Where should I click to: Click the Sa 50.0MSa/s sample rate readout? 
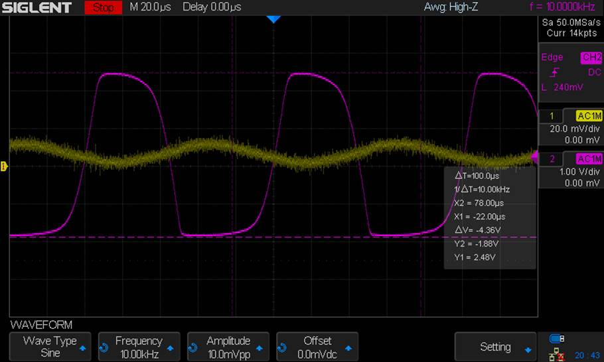coord(571,23)
